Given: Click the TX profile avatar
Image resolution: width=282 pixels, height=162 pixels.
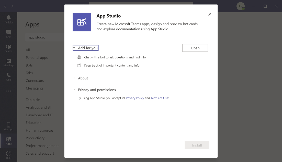Looking at the screenshot, I should (241, 6).
